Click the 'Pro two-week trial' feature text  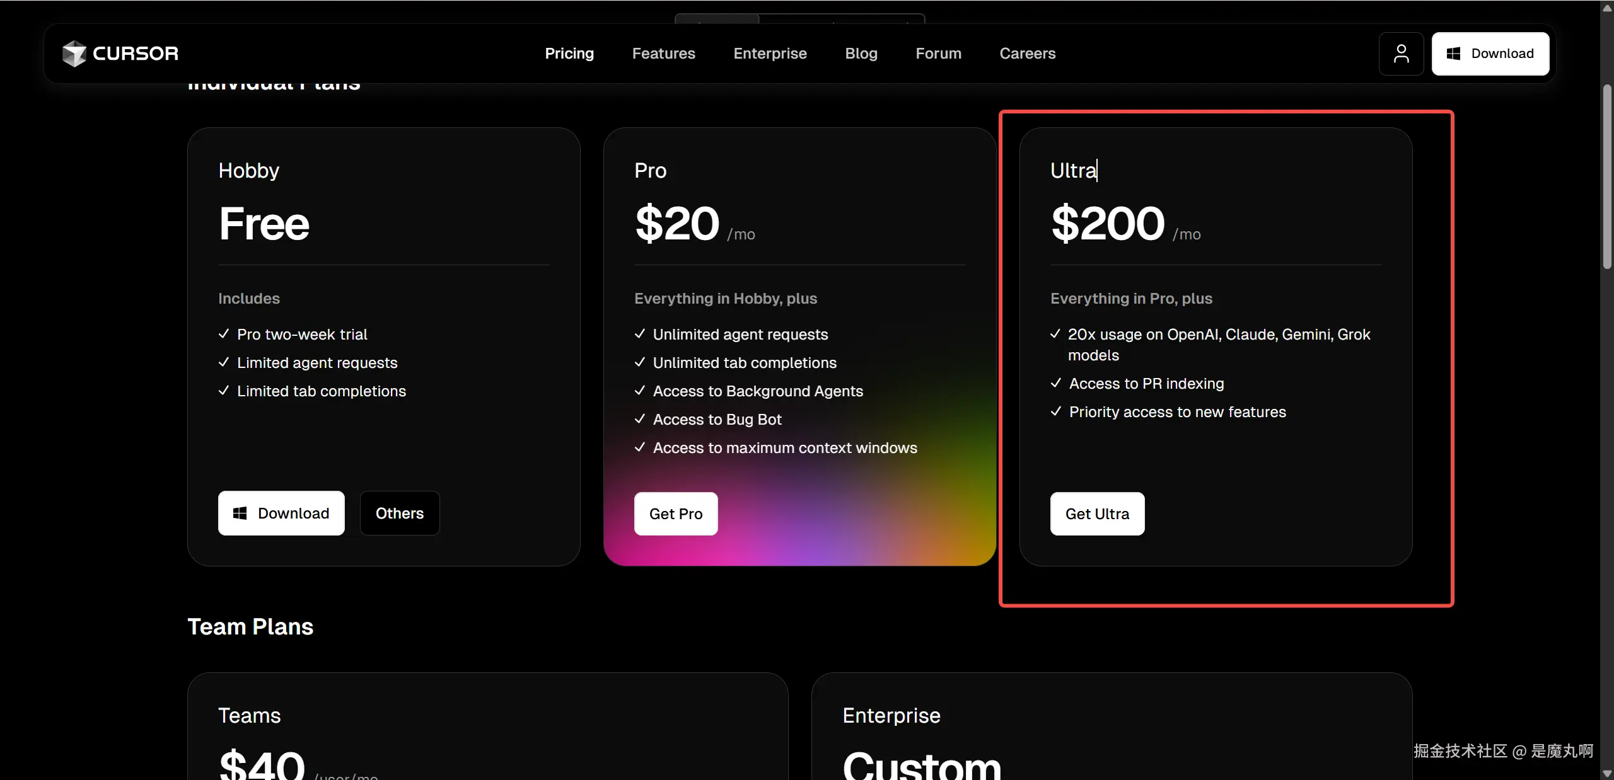pos(302,335)
